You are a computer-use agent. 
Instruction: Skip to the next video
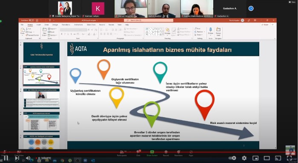[17, 158]
